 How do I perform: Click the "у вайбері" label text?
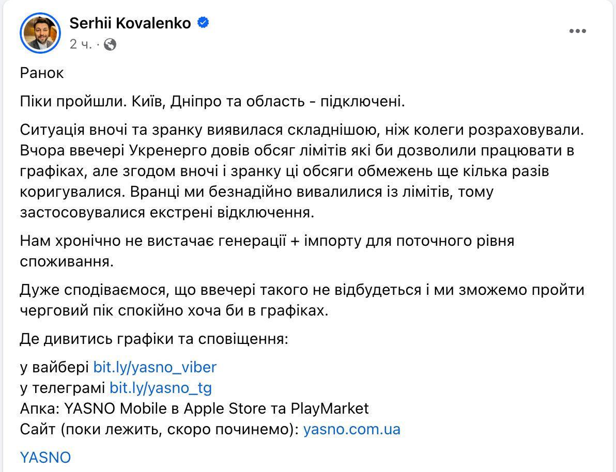point(54,367)
